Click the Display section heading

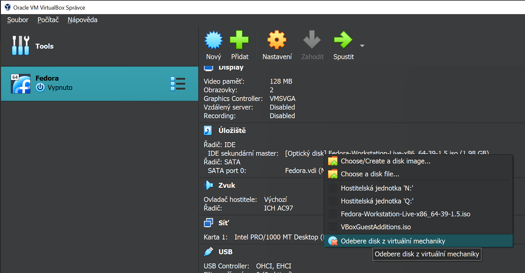(231, 67)
